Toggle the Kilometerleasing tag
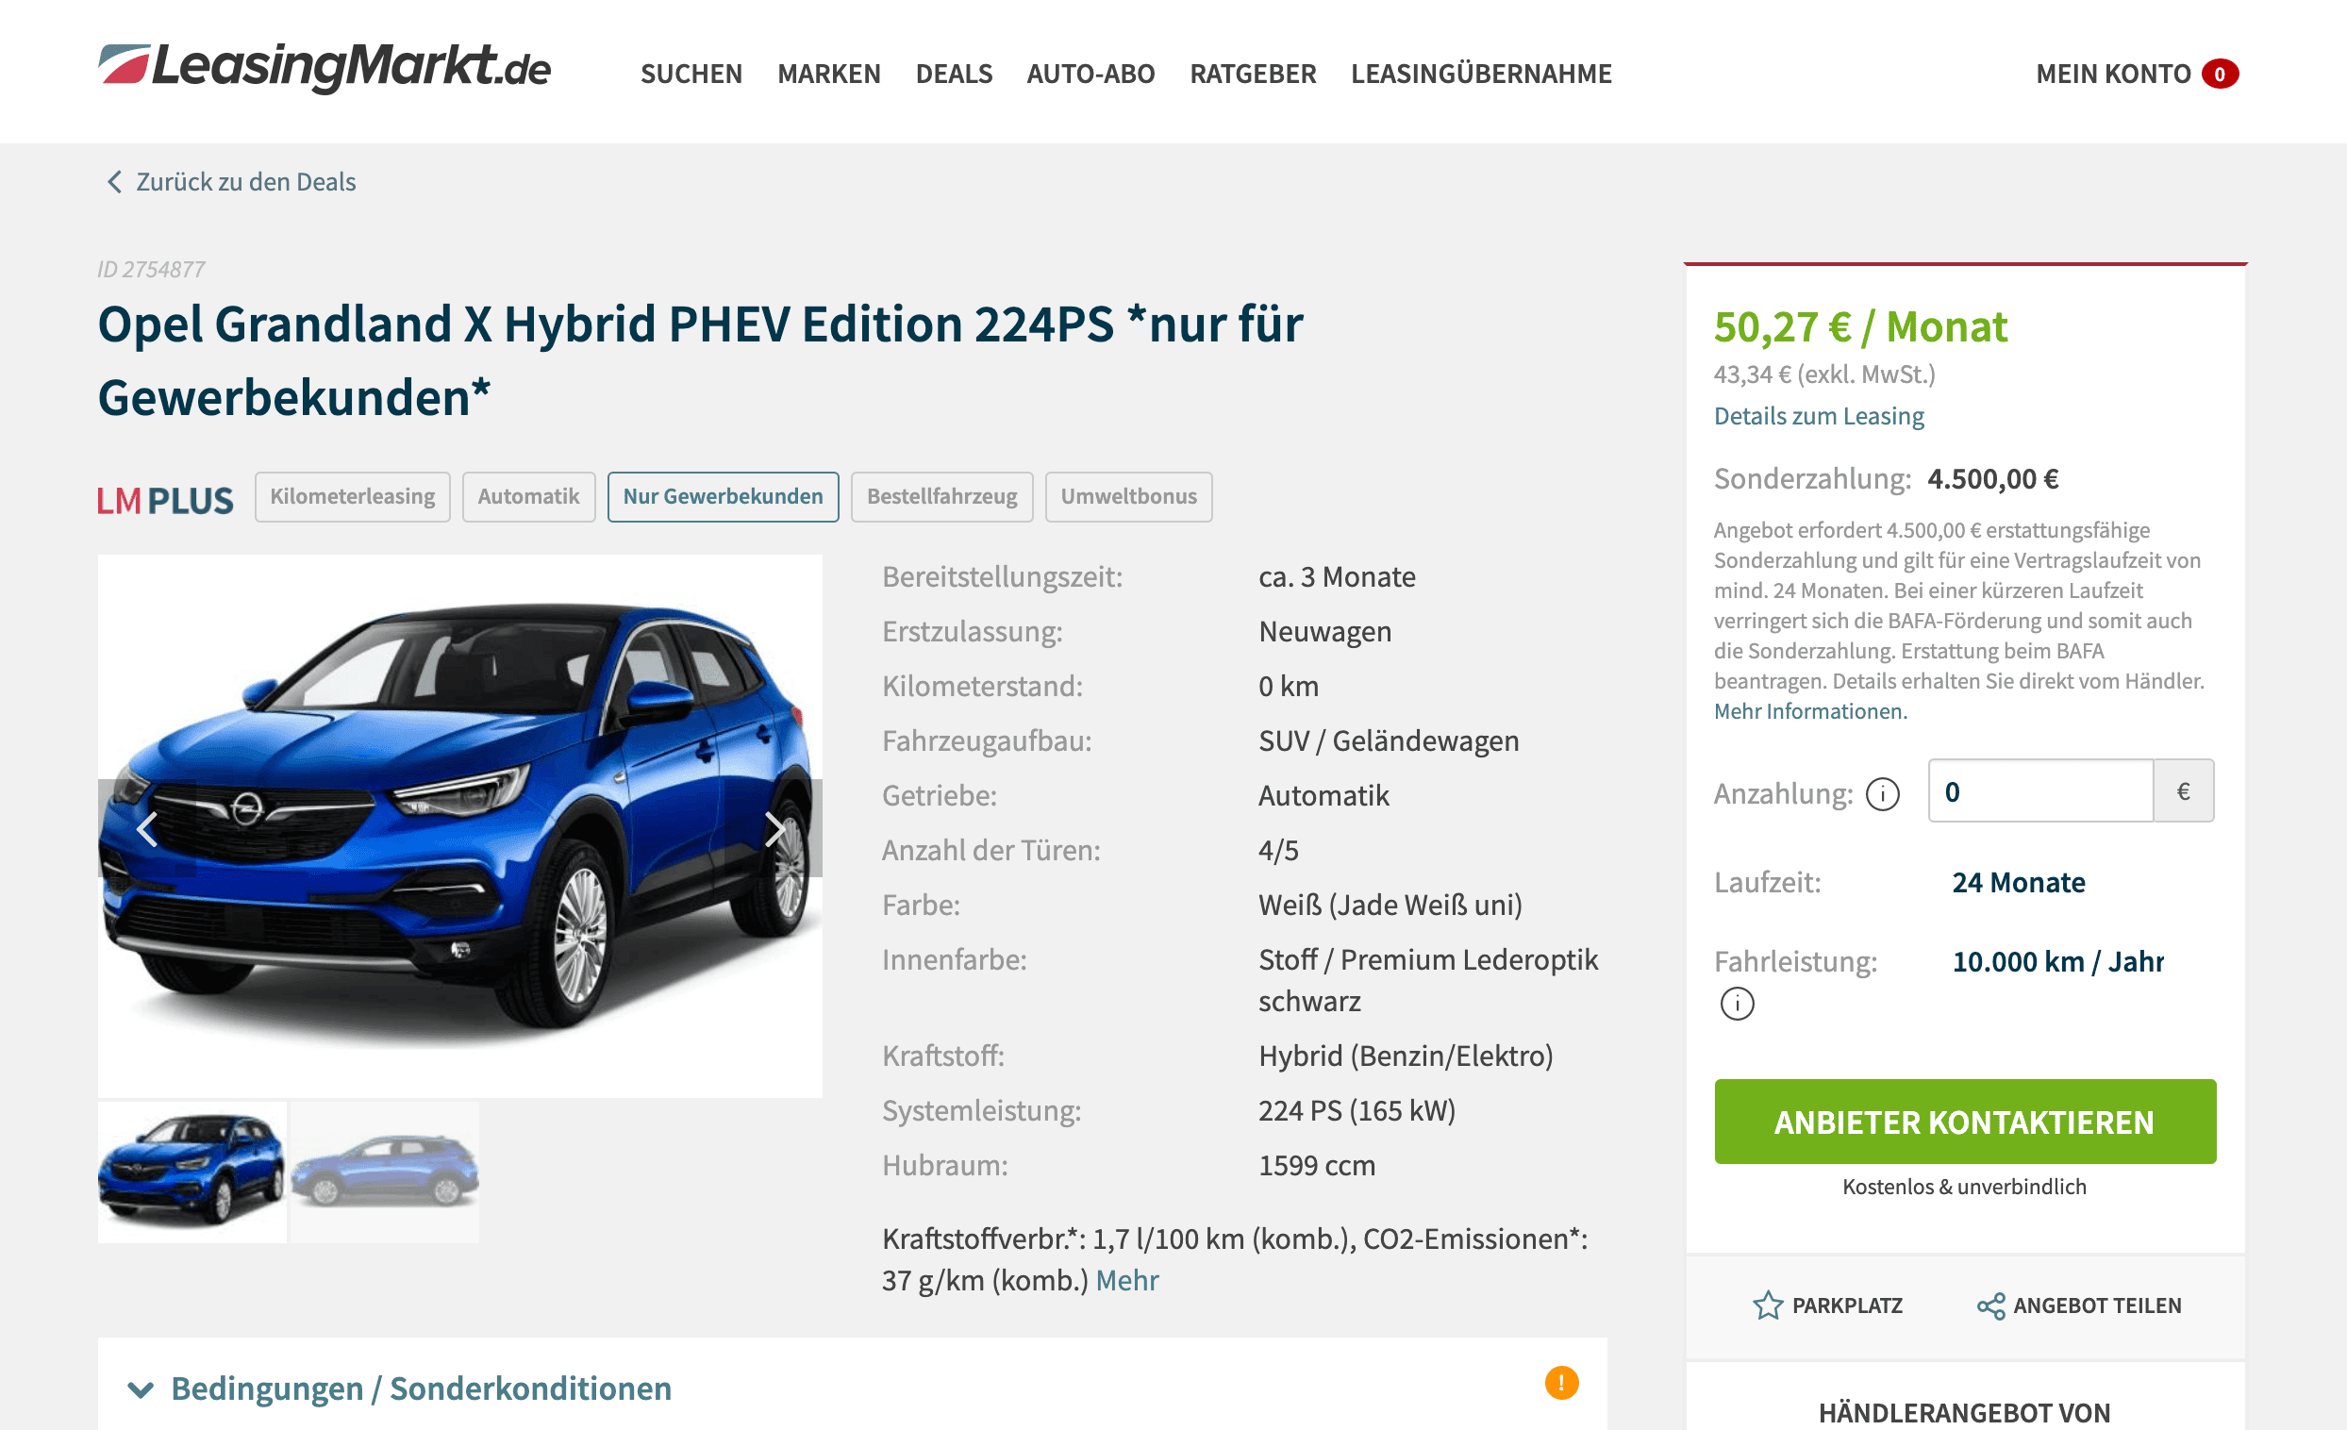 coord(353,496)
